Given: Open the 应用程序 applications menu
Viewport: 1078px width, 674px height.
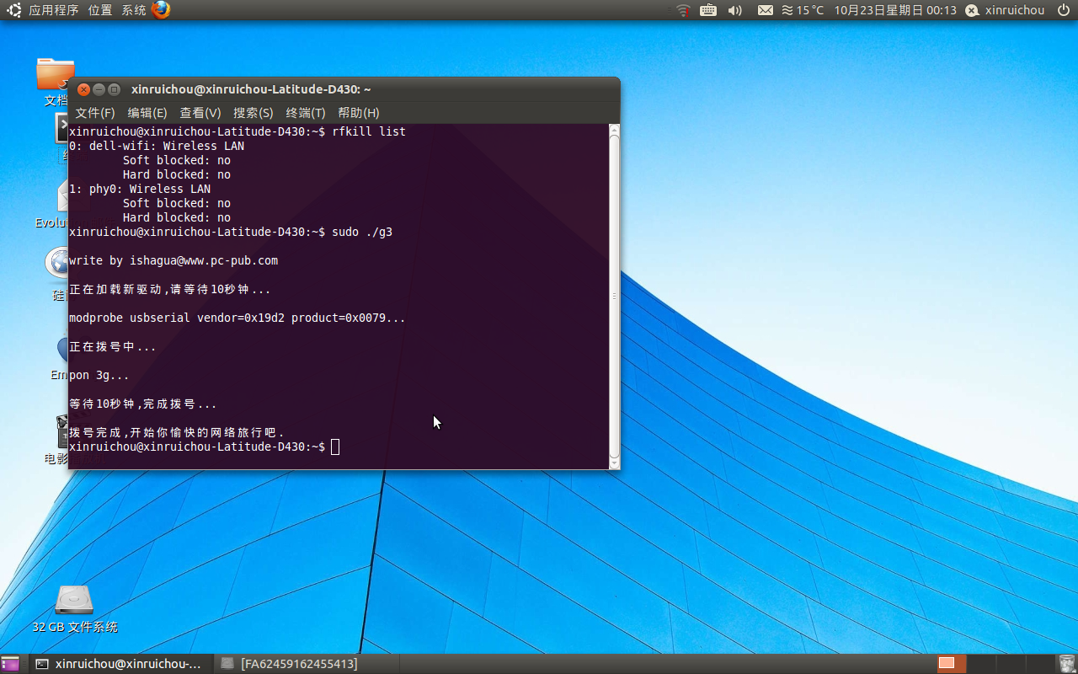Looking at the screenshot, I should 53,10.
